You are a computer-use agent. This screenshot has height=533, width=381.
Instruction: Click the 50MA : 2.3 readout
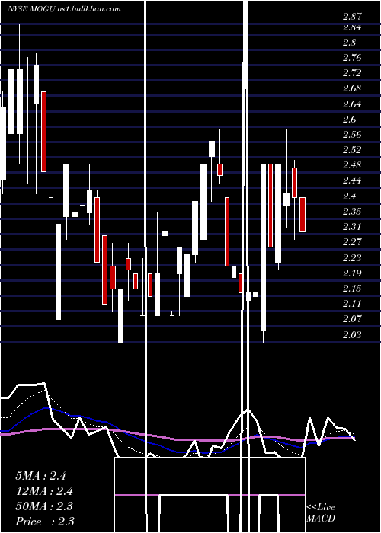coord(44,506)
